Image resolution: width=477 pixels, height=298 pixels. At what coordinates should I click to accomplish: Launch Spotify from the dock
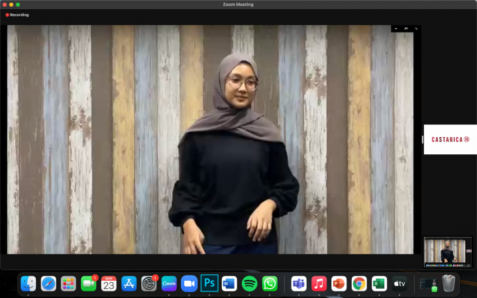point(249,284)
